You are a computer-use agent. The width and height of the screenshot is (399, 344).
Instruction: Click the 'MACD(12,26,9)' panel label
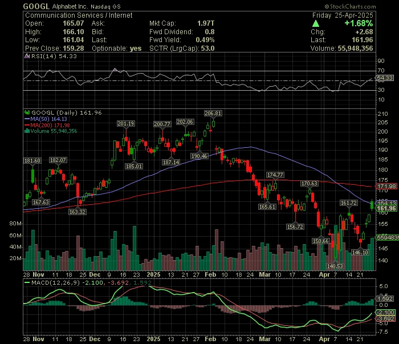55,282
